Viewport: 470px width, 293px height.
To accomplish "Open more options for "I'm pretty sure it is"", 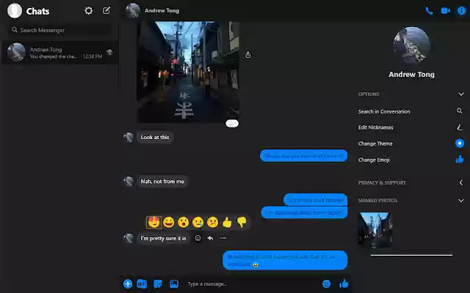I will click(223, 238).
